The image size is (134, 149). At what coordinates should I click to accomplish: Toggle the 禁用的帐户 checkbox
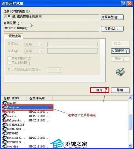[x=9, y=58]
